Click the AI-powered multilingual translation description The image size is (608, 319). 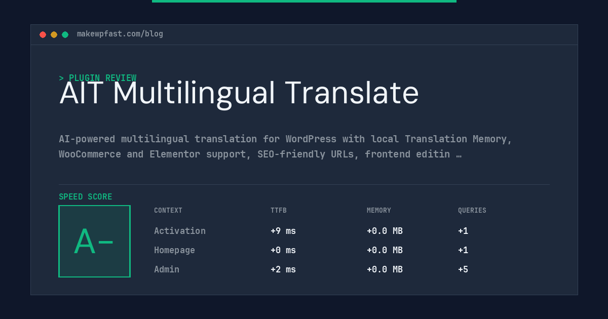(285, 146)
